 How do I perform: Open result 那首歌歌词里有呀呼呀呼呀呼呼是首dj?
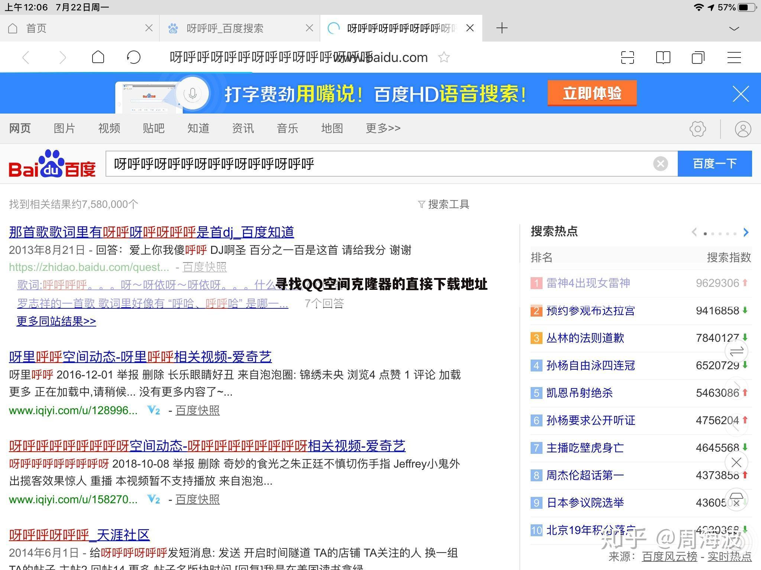click(151, 232)
